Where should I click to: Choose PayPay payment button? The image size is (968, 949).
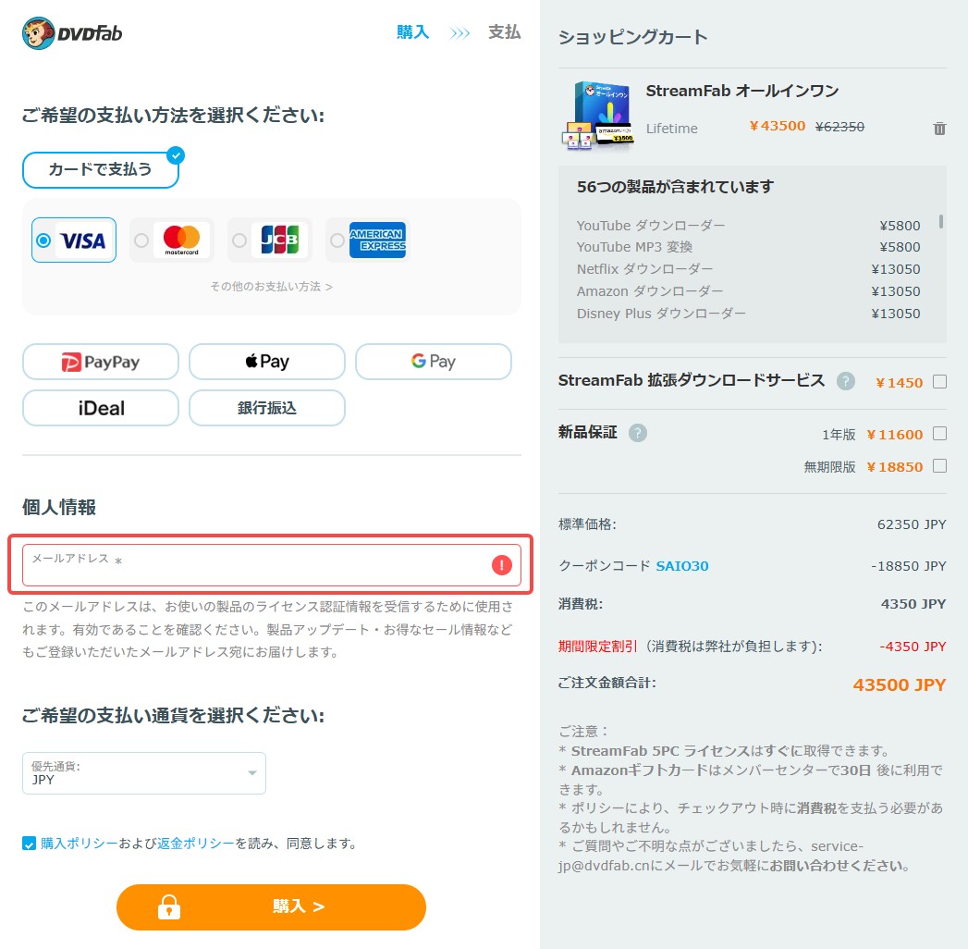(101, 362)
